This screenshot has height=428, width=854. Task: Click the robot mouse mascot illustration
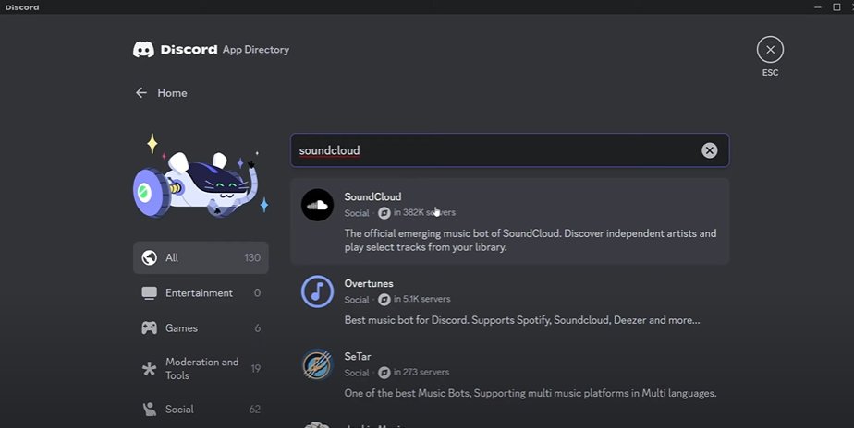point(201,176)
